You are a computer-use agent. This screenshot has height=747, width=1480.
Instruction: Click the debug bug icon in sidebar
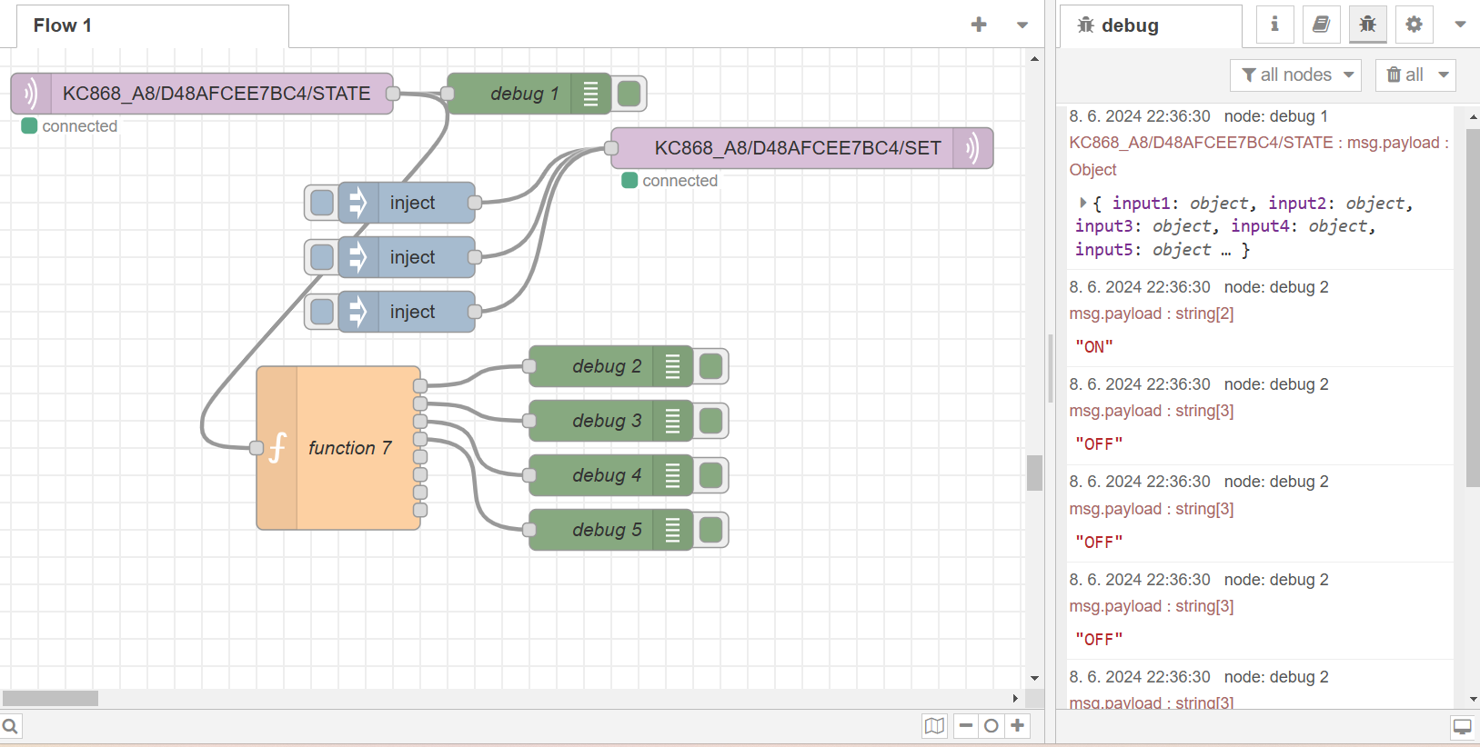coord(1367,25)
